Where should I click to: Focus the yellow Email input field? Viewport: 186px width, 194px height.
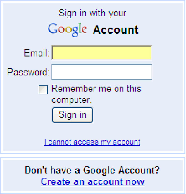(x=102, y=53)
